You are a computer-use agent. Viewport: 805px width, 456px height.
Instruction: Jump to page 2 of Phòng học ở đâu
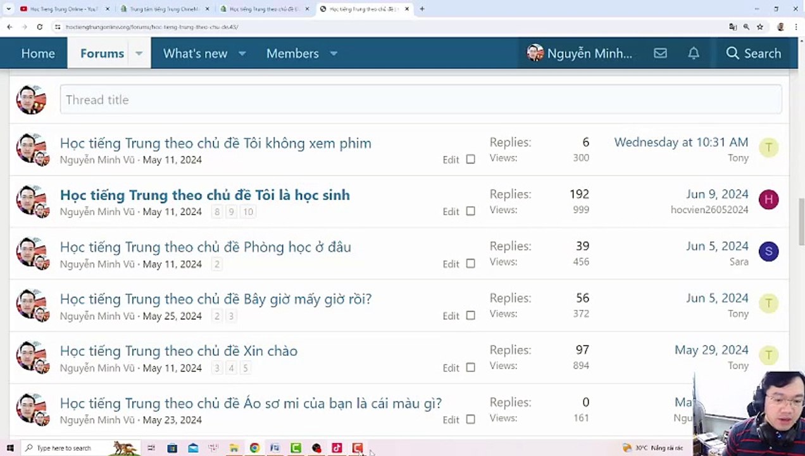(216, 264)
